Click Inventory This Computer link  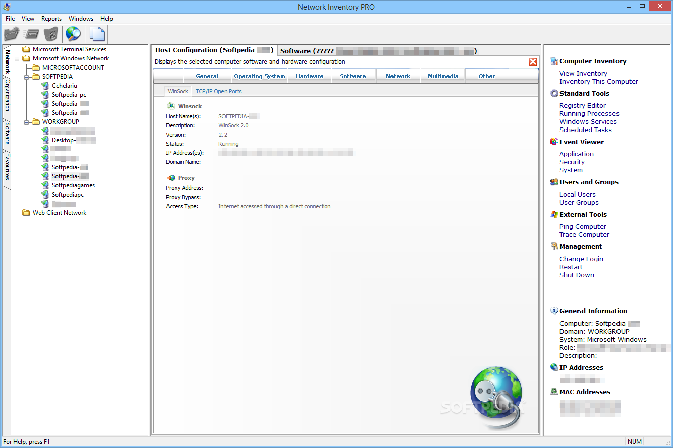(599, 81)
